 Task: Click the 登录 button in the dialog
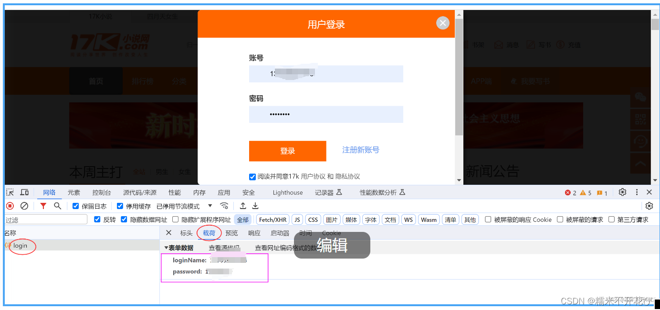[287, 151]
